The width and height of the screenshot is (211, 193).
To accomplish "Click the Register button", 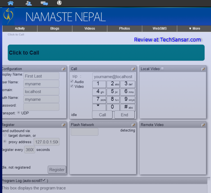I will click(x=57, y=170).
